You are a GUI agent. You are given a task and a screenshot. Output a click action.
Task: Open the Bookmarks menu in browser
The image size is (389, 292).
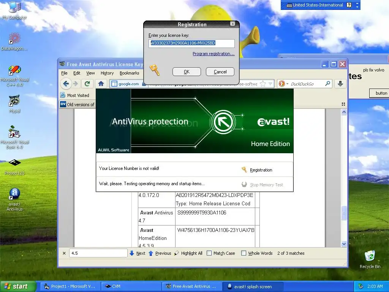point(129,73)
